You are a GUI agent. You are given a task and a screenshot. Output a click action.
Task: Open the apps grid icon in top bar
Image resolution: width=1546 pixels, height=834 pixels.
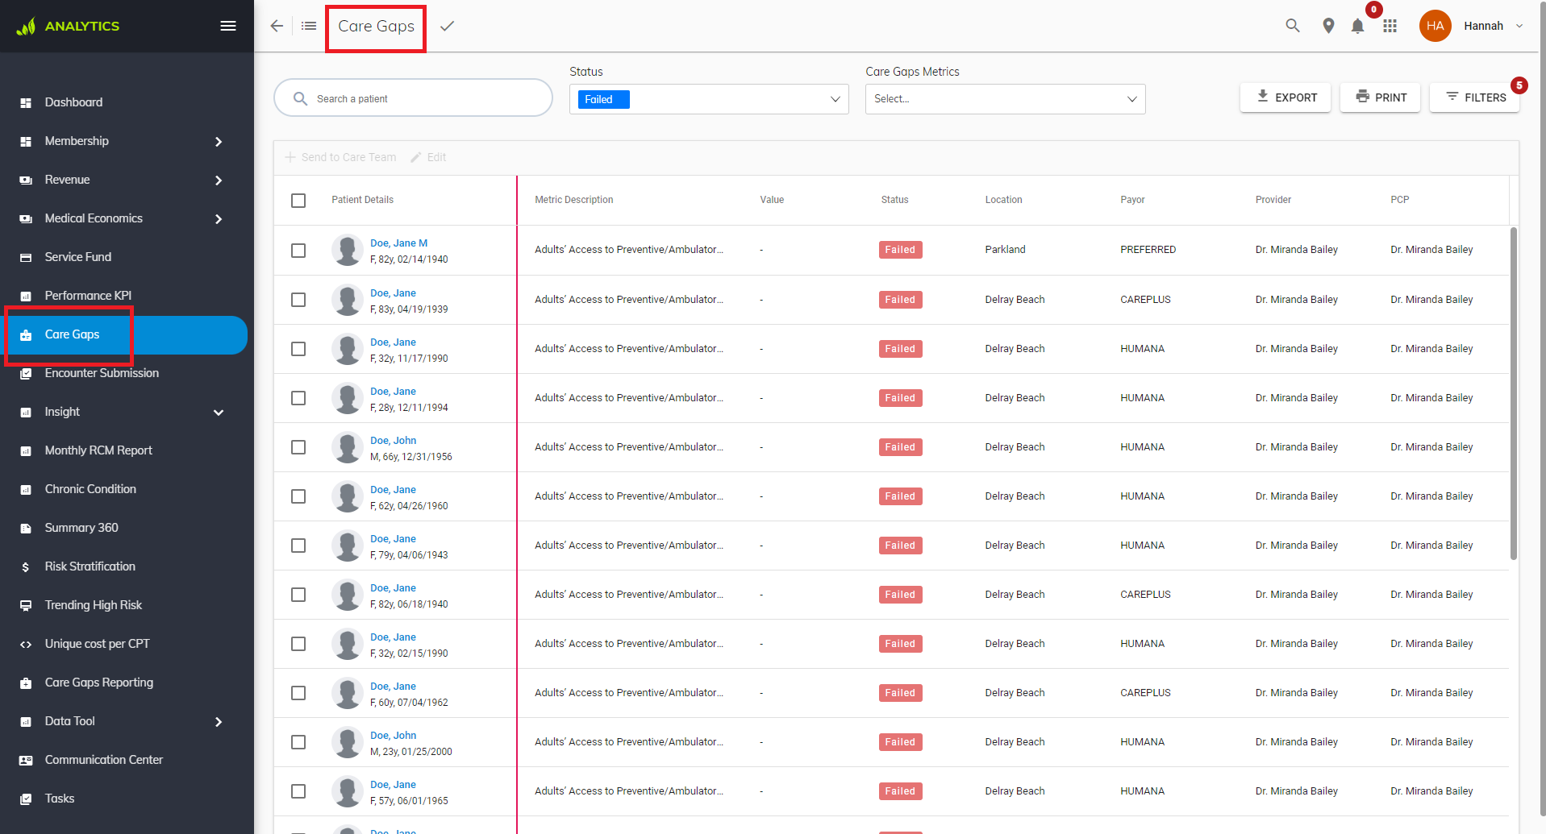[x=1390, y=26]
